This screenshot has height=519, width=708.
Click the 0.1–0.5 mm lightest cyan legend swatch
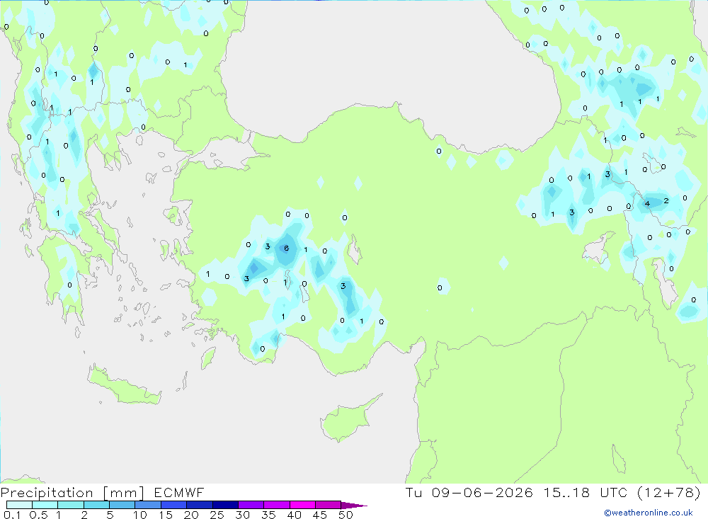pyautogui.click(x=19, y=505)
